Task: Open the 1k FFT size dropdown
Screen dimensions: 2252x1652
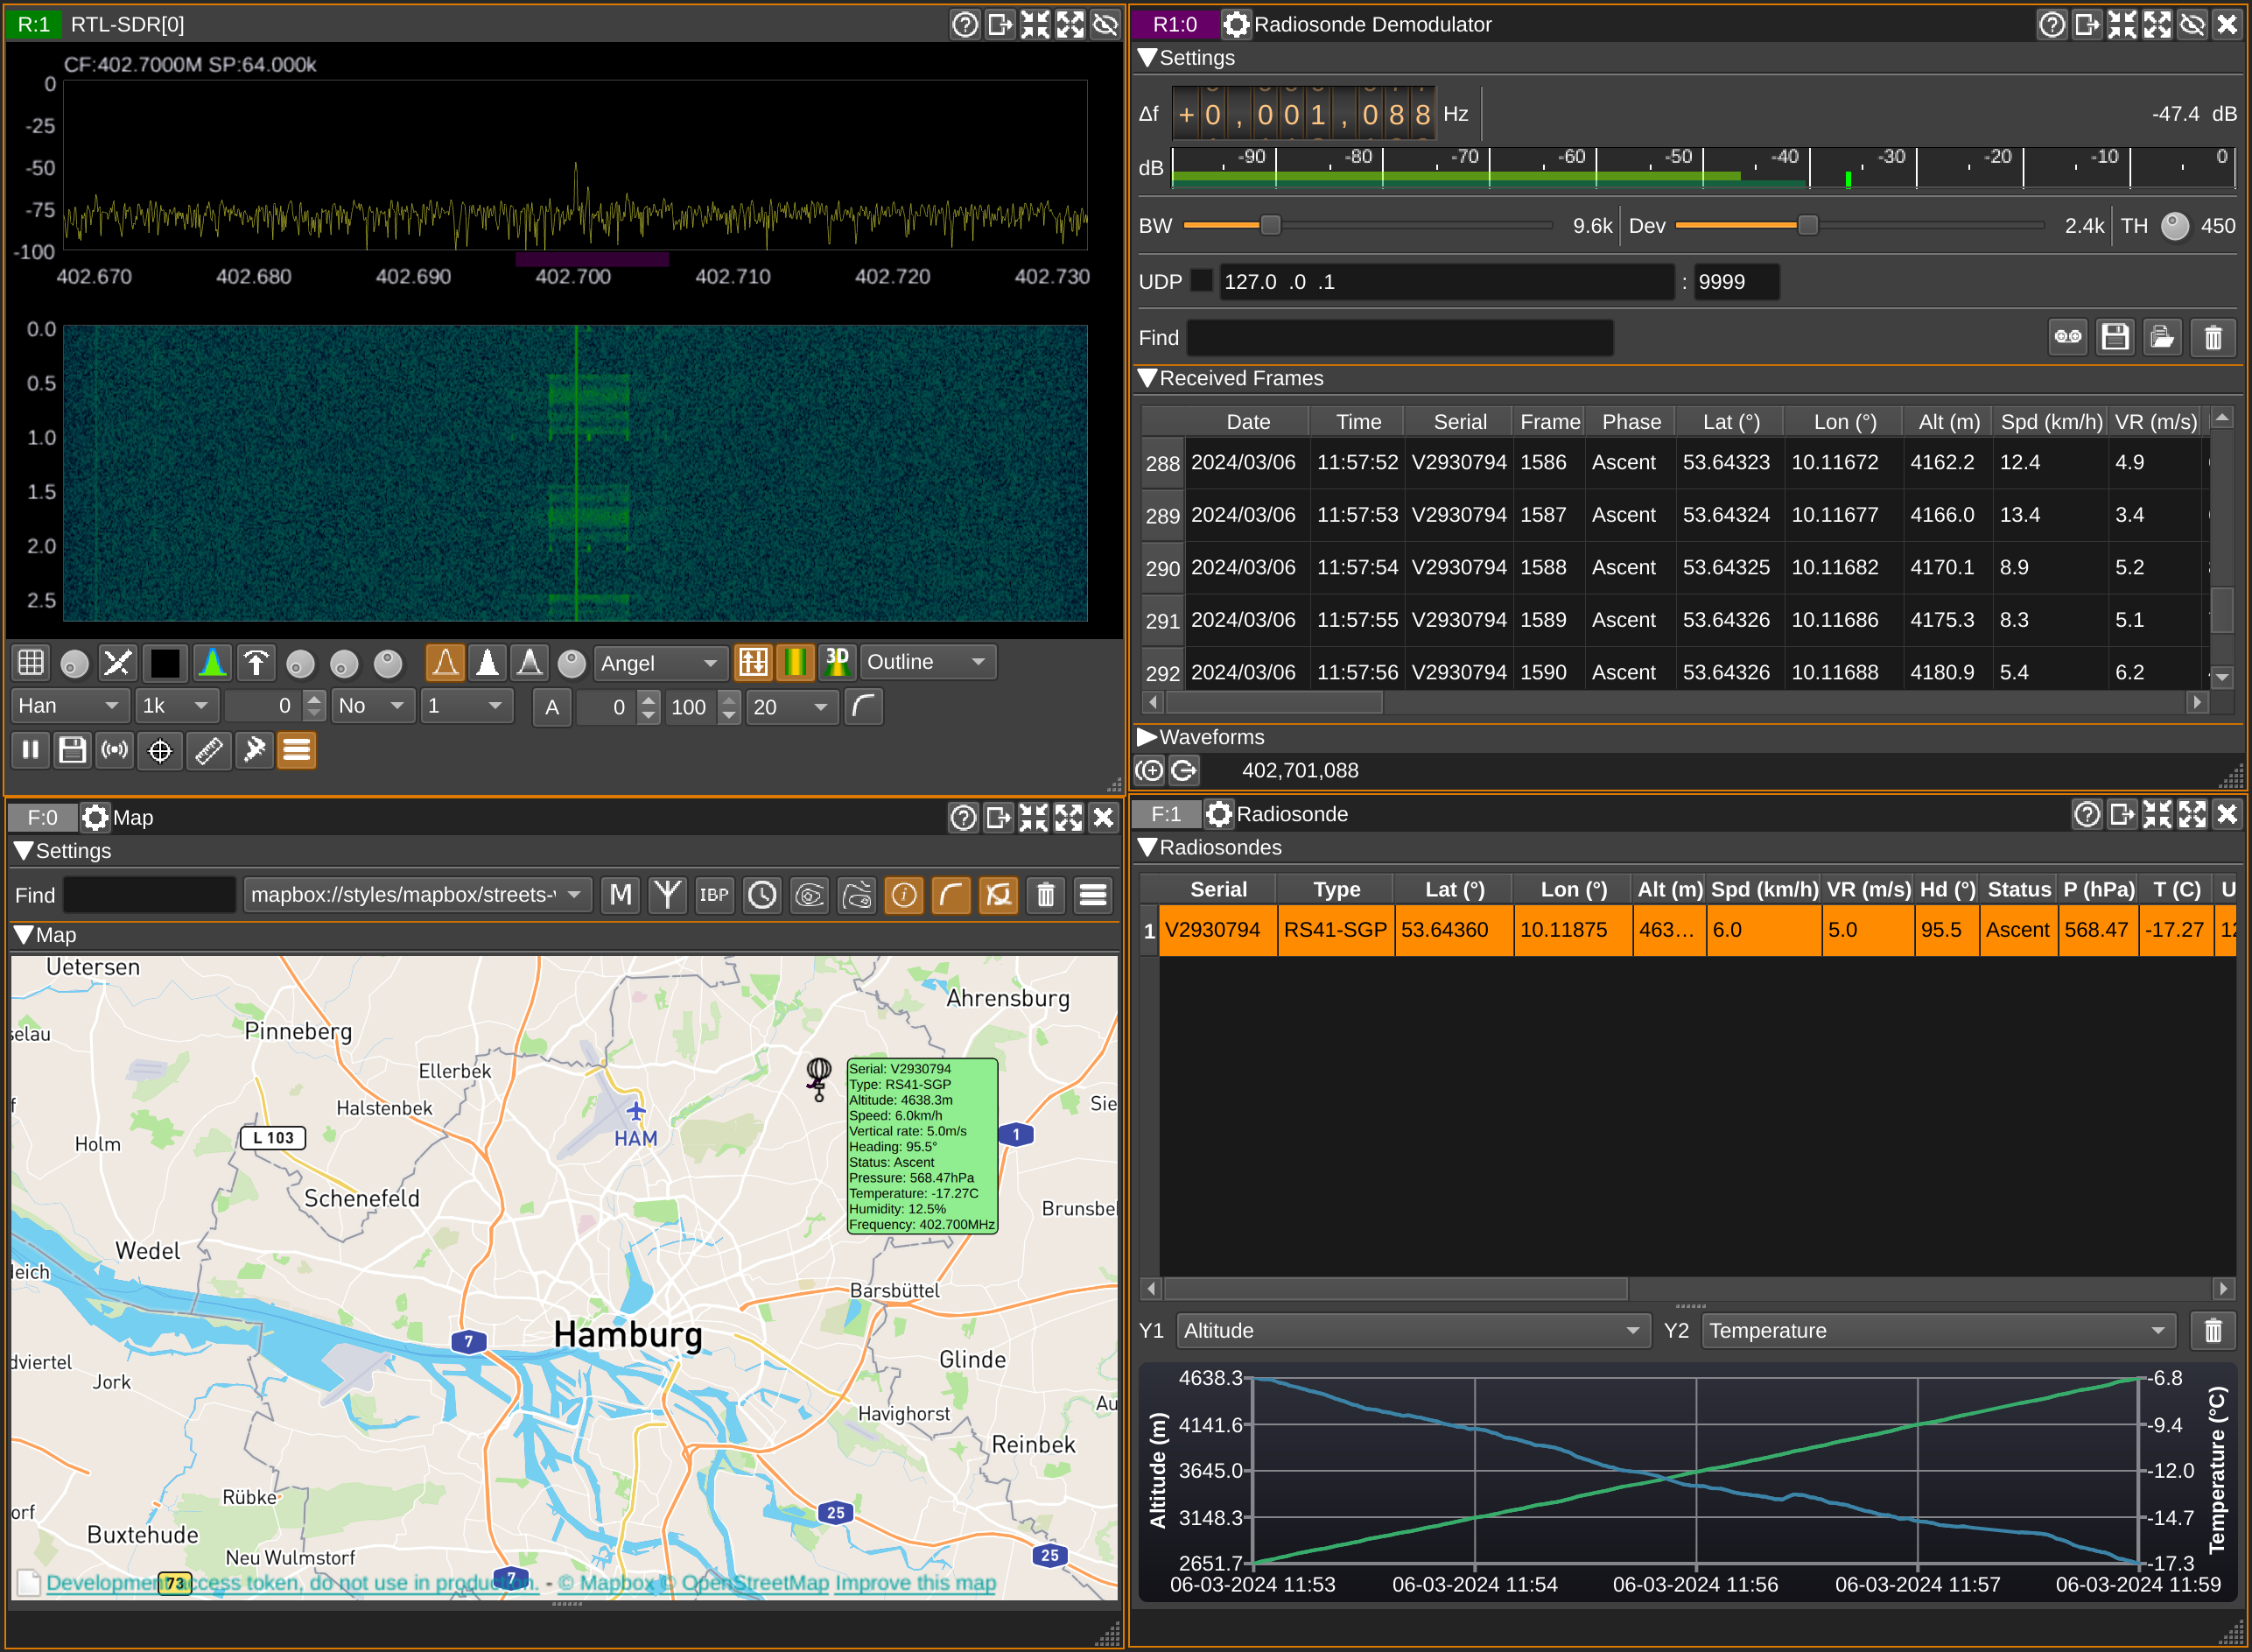Action: (176, 706)
